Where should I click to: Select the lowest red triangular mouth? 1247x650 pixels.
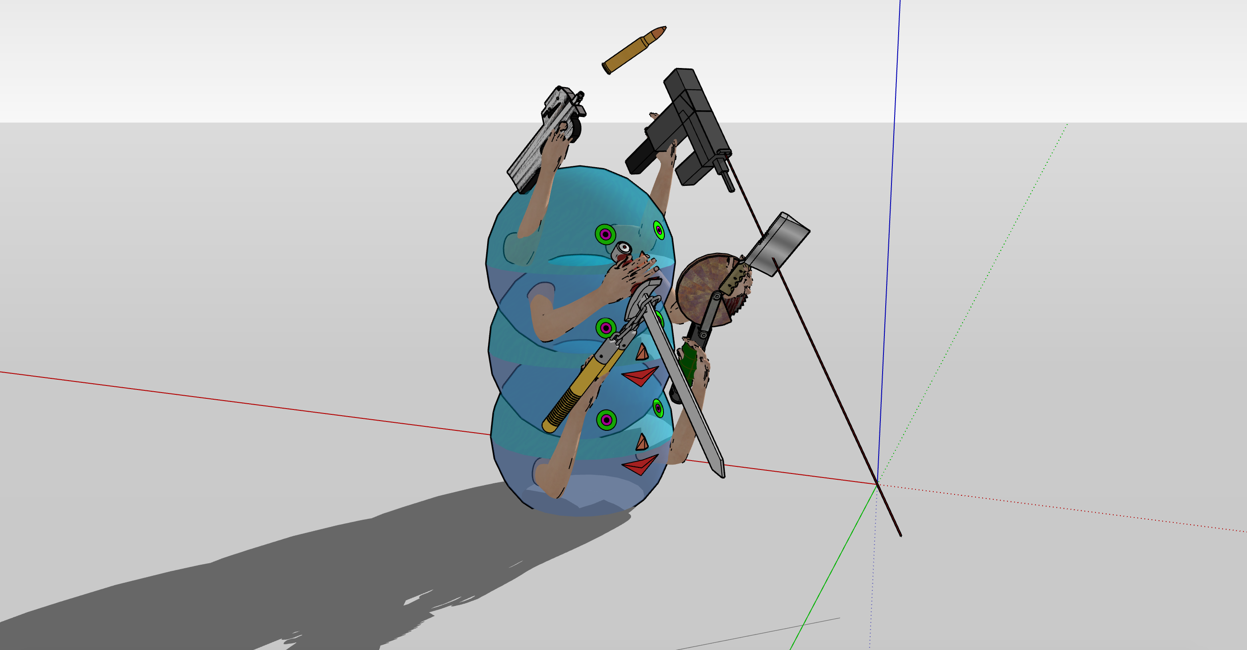click(640, 466)
